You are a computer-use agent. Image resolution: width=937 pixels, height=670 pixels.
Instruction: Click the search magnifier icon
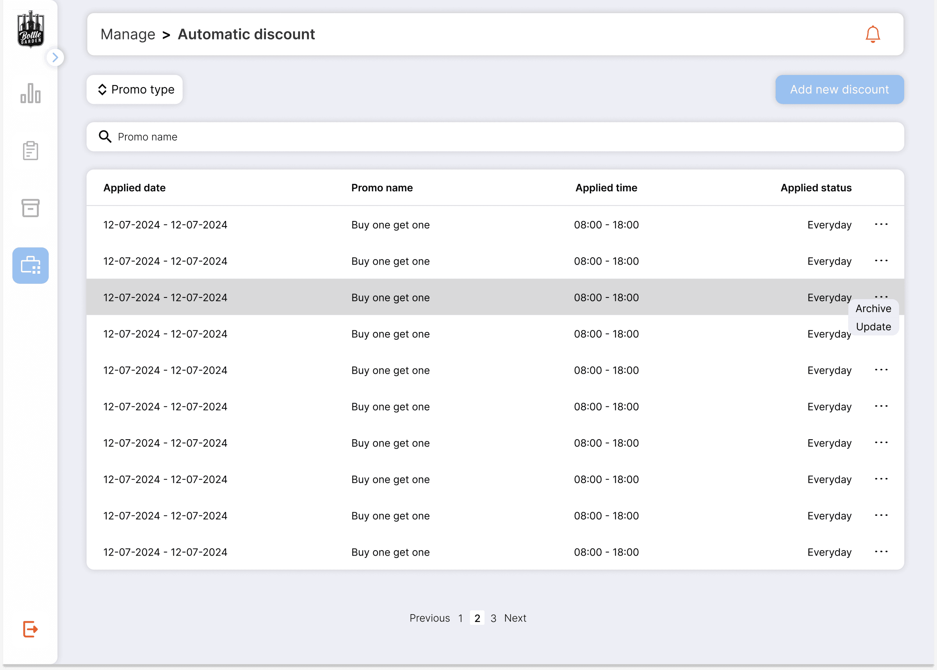(105, 137)
